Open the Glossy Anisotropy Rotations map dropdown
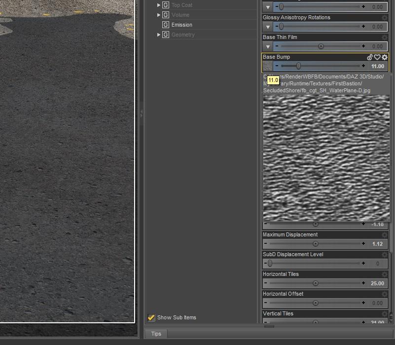This screenshot has height=345, width=395. pyautogui.click(x=268, y=27)
